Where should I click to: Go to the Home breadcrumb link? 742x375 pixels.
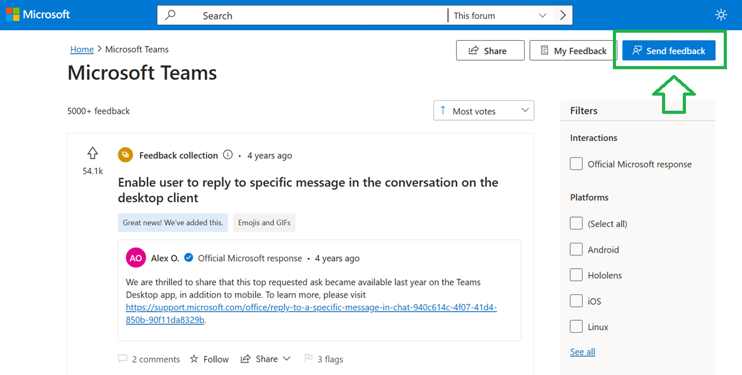click(x=82, y=49)
